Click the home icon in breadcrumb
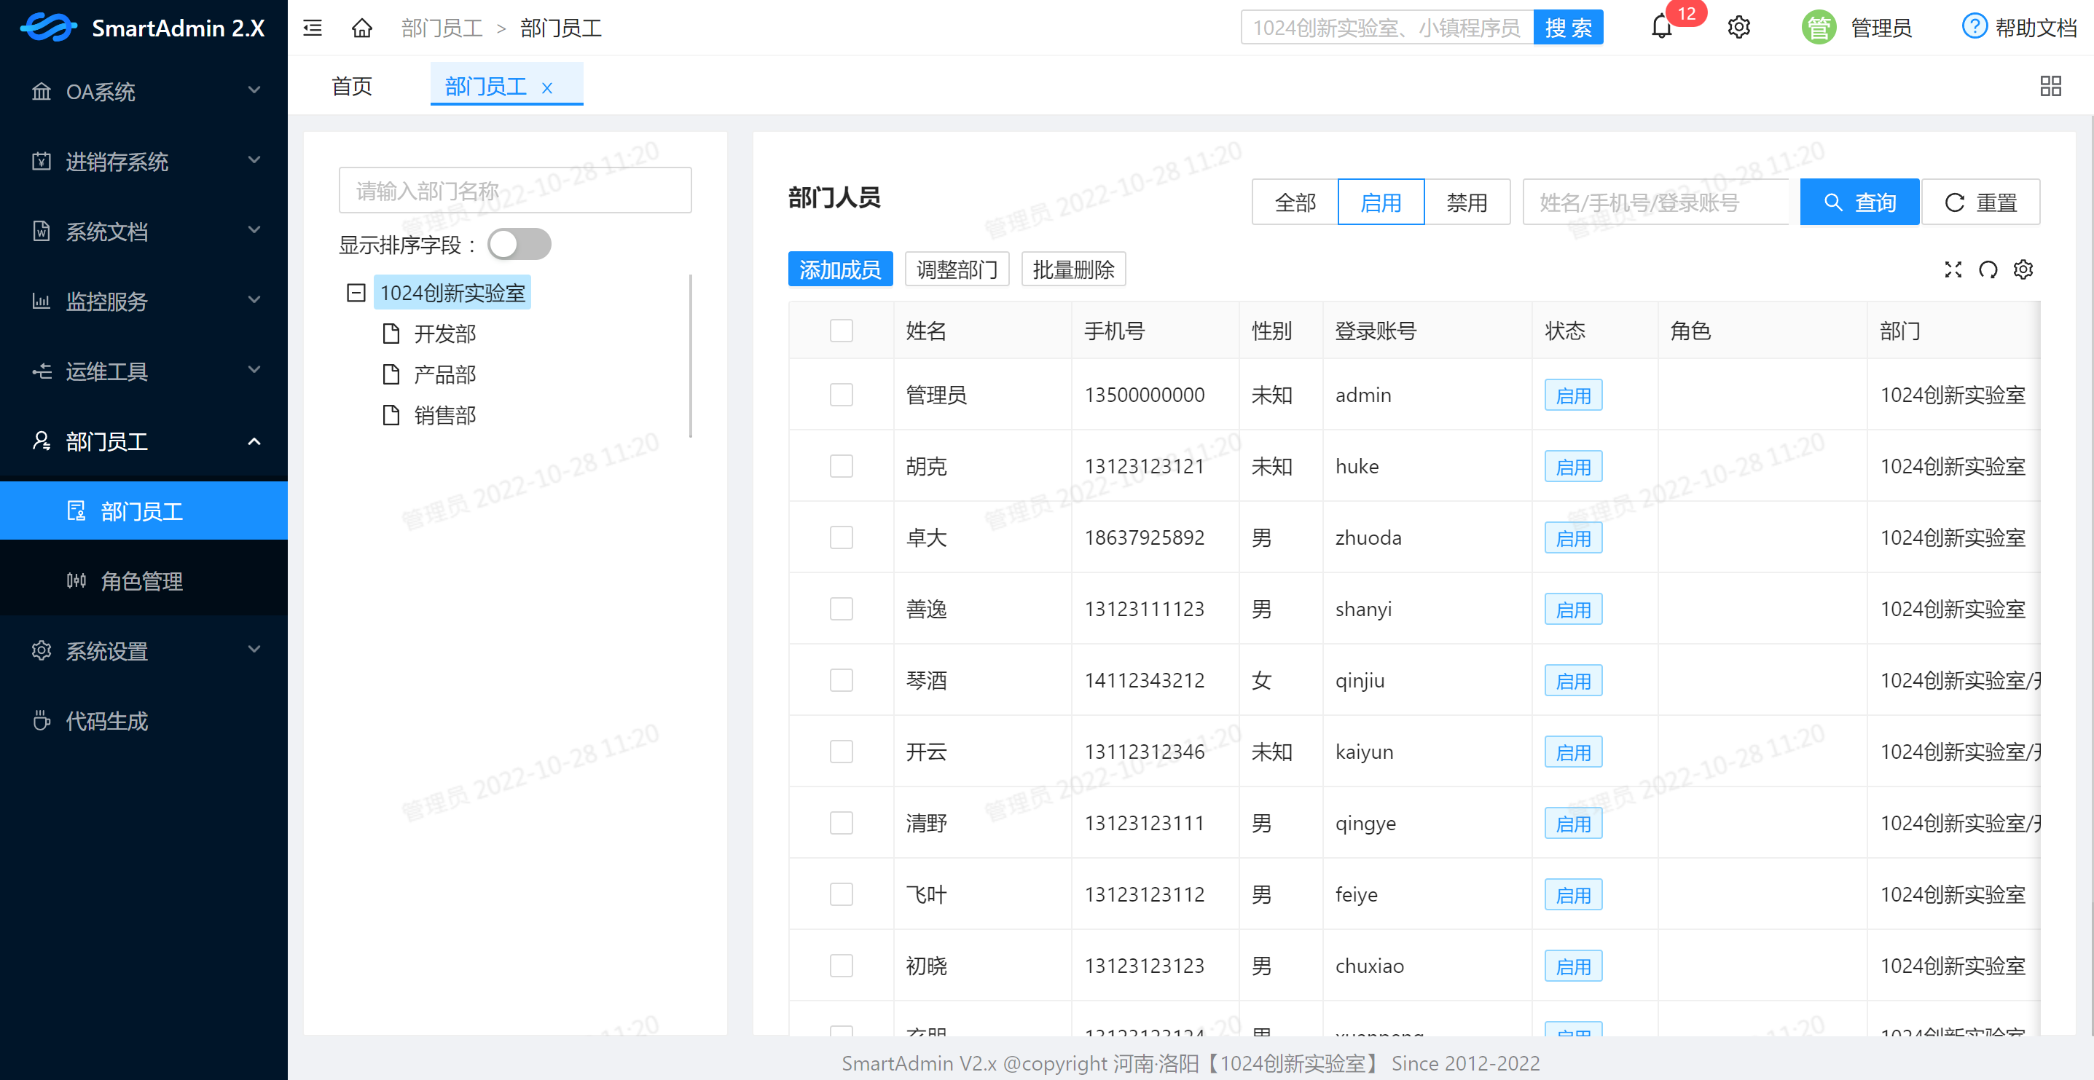This screenshot has width=2094, height=1080. point(361,28)
